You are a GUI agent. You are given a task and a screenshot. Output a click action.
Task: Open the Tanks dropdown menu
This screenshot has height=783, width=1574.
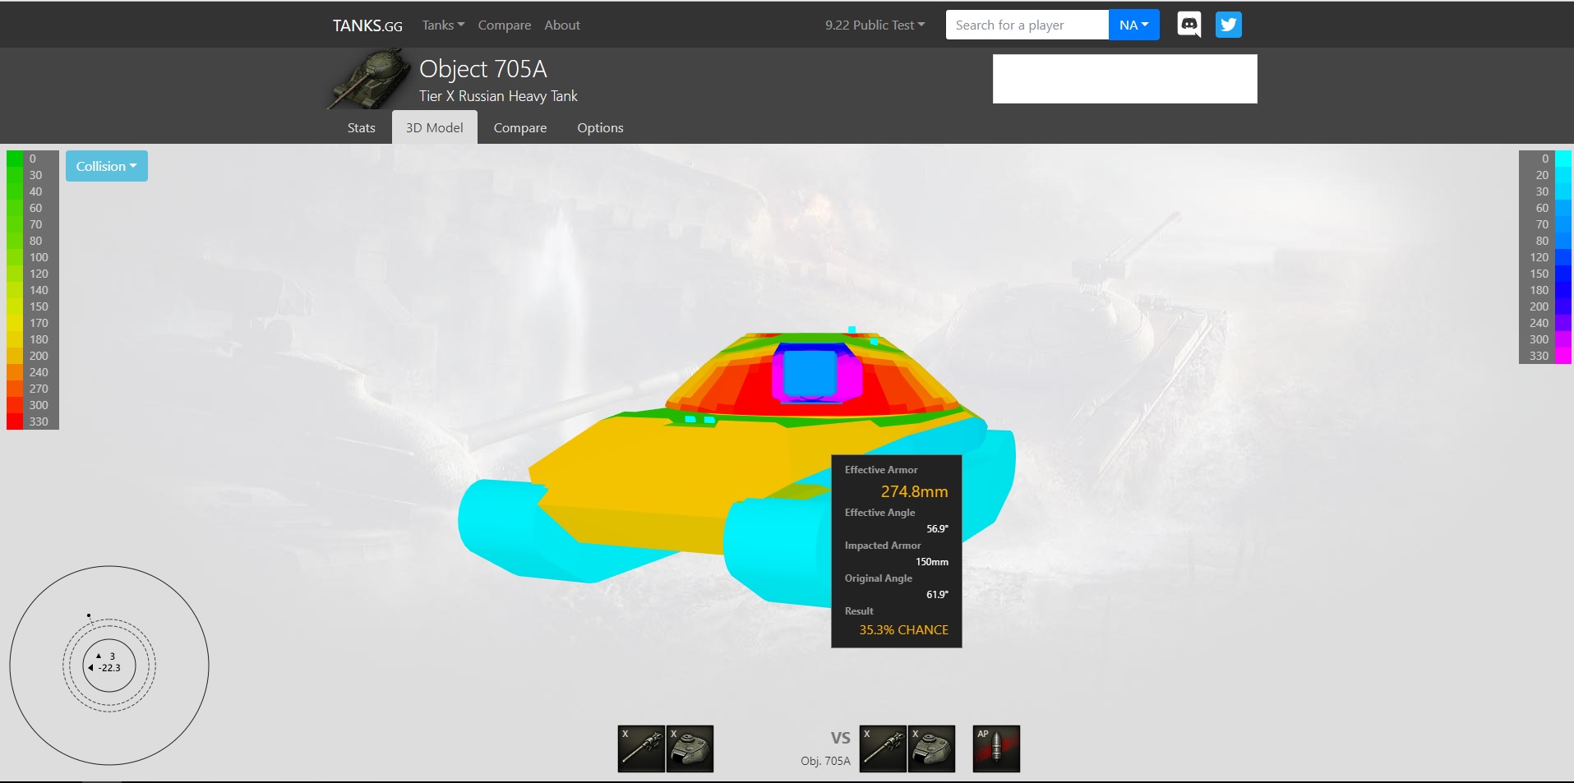click(443, 25)
